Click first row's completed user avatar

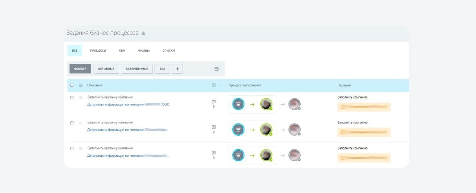266,104
